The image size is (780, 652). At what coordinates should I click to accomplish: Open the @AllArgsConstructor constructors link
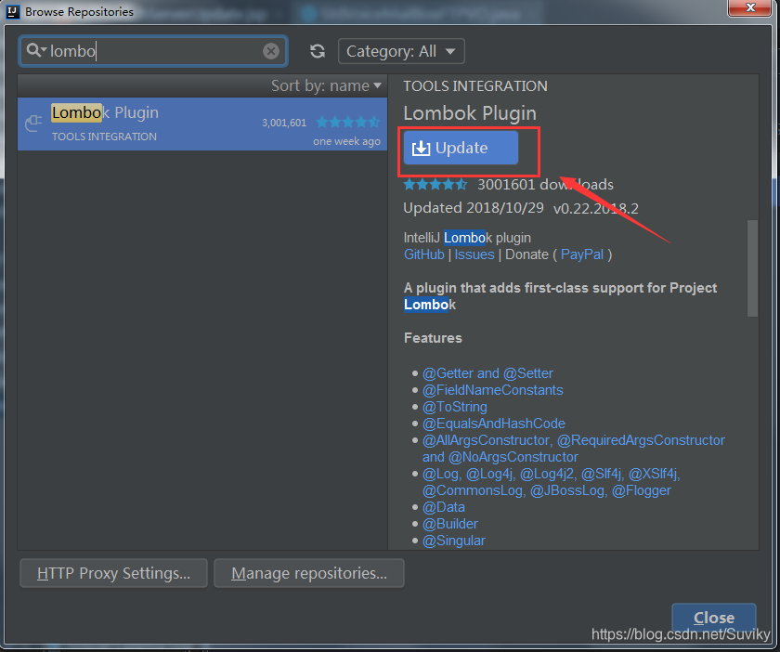point(574,449)
